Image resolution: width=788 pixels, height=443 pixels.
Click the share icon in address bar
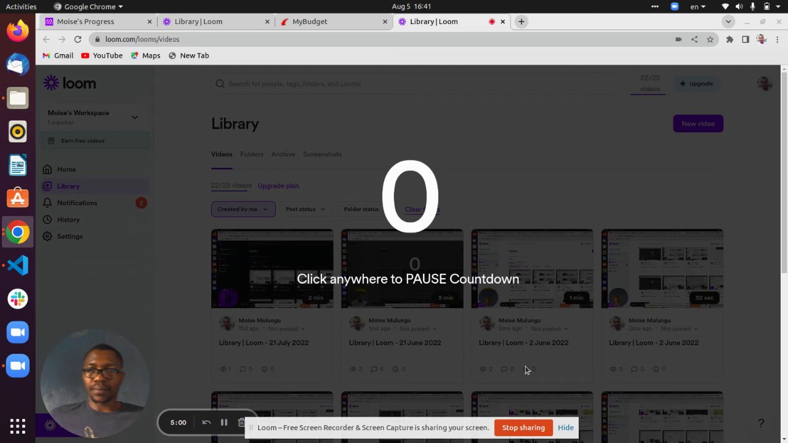coord(694,39)
